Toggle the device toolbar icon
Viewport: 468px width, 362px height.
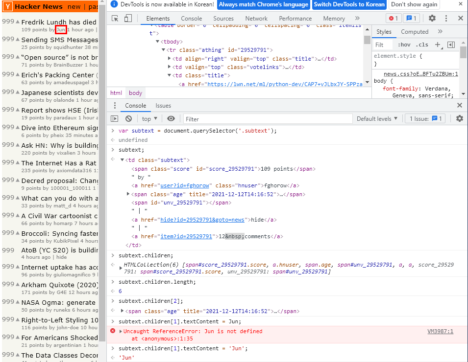point(128,19)
